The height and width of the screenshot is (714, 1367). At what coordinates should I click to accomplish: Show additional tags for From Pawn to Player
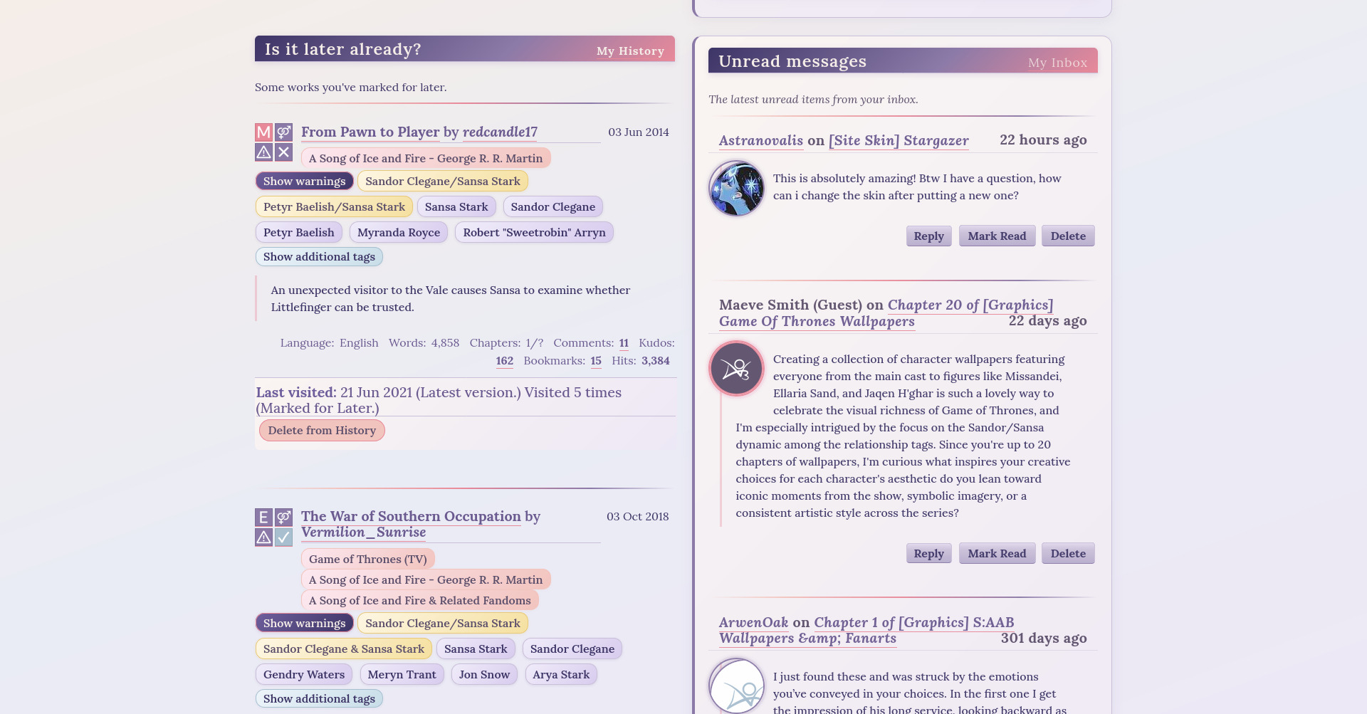click(x=319, y=256)
